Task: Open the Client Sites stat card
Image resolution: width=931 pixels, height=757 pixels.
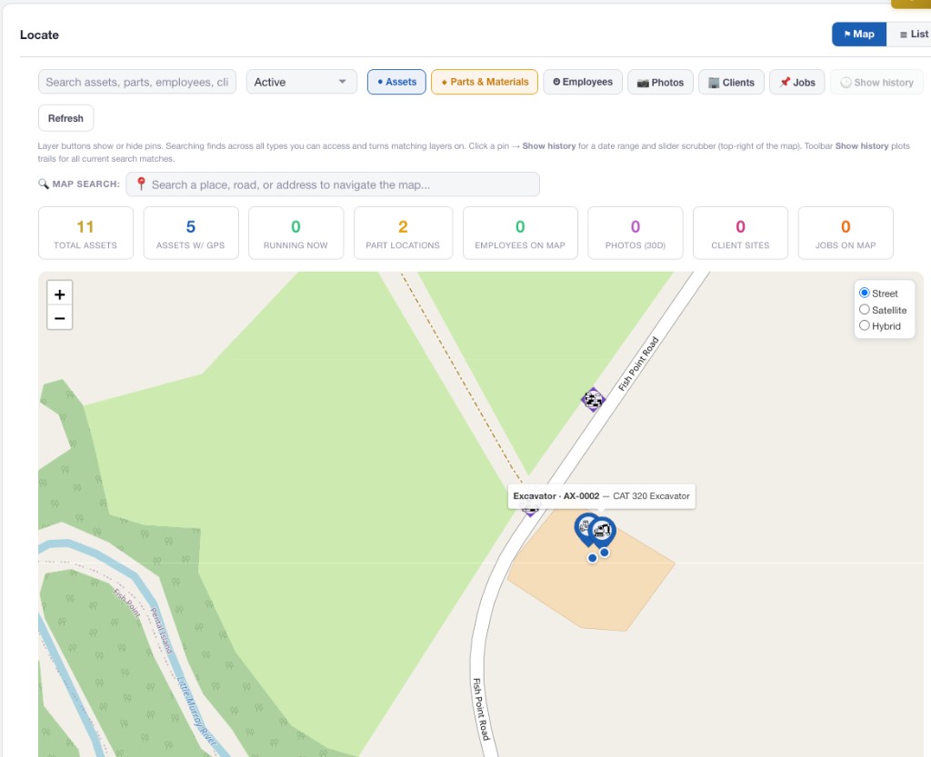Action: tap(740, 234)
